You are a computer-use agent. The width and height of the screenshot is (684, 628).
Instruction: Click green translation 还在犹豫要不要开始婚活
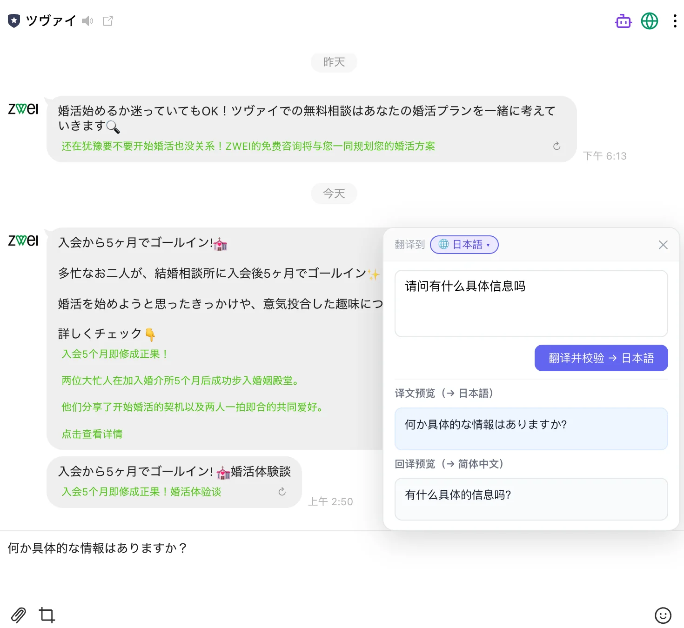pyautogui.click(x=248, y=146)
